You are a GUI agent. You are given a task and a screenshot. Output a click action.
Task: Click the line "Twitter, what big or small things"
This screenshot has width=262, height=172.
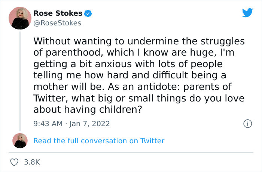coord(139,98)
